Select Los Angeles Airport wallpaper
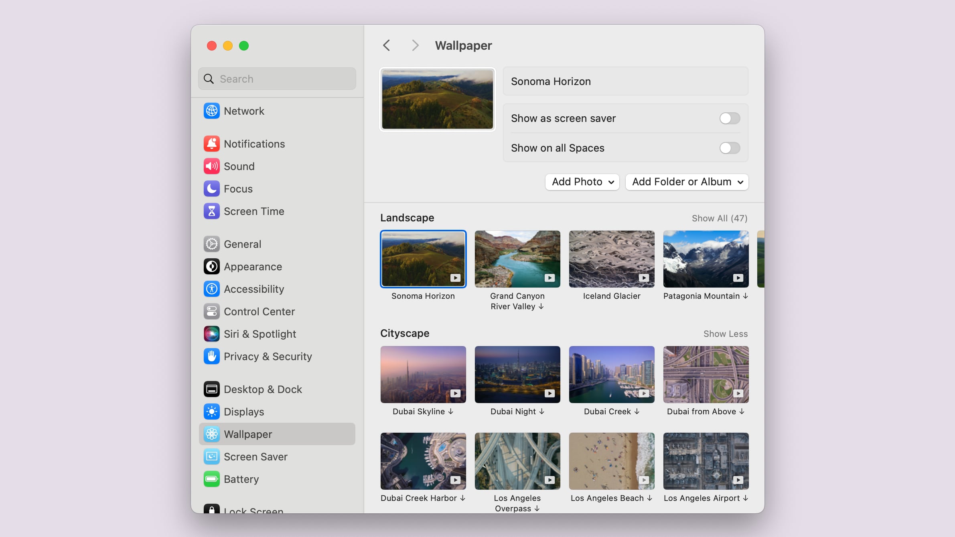The width and height of the screenshot is (955, 537). click(705, 460)
